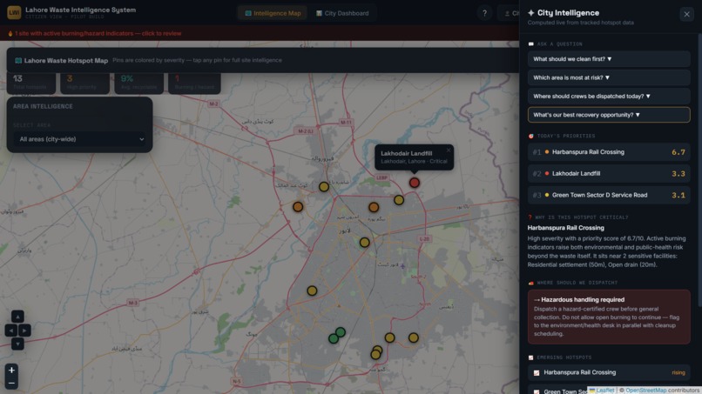Viewport: 702px width, 394px height.
Task: Expand 'Which area is most at risk?' question
Action: coord(609,77)
